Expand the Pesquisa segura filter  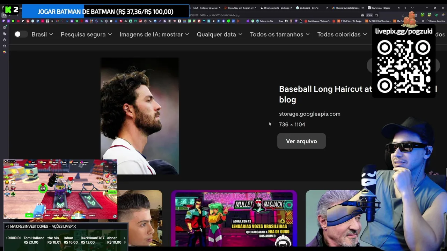click(86, 34)
